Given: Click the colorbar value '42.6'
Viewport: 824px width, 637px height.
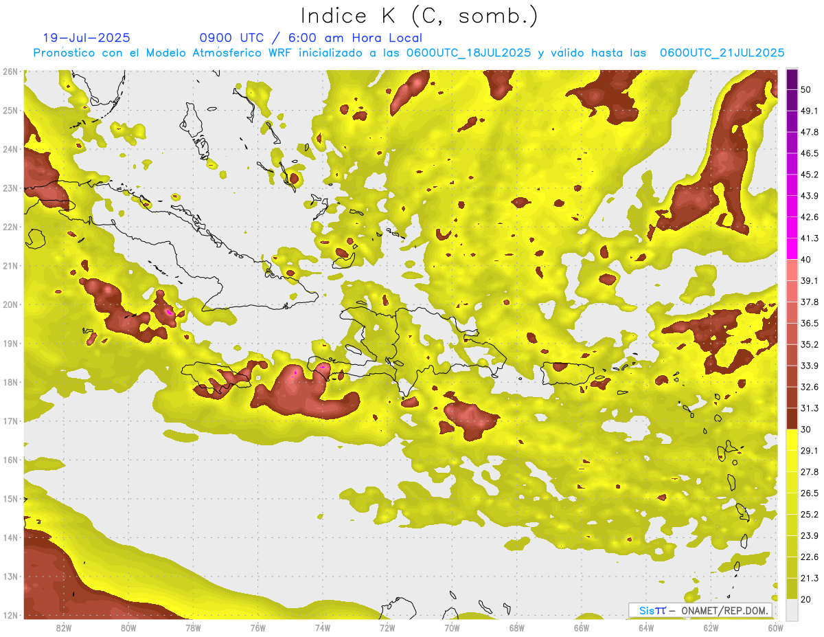Looking at the screenshot, I should [x=810, y=217].
